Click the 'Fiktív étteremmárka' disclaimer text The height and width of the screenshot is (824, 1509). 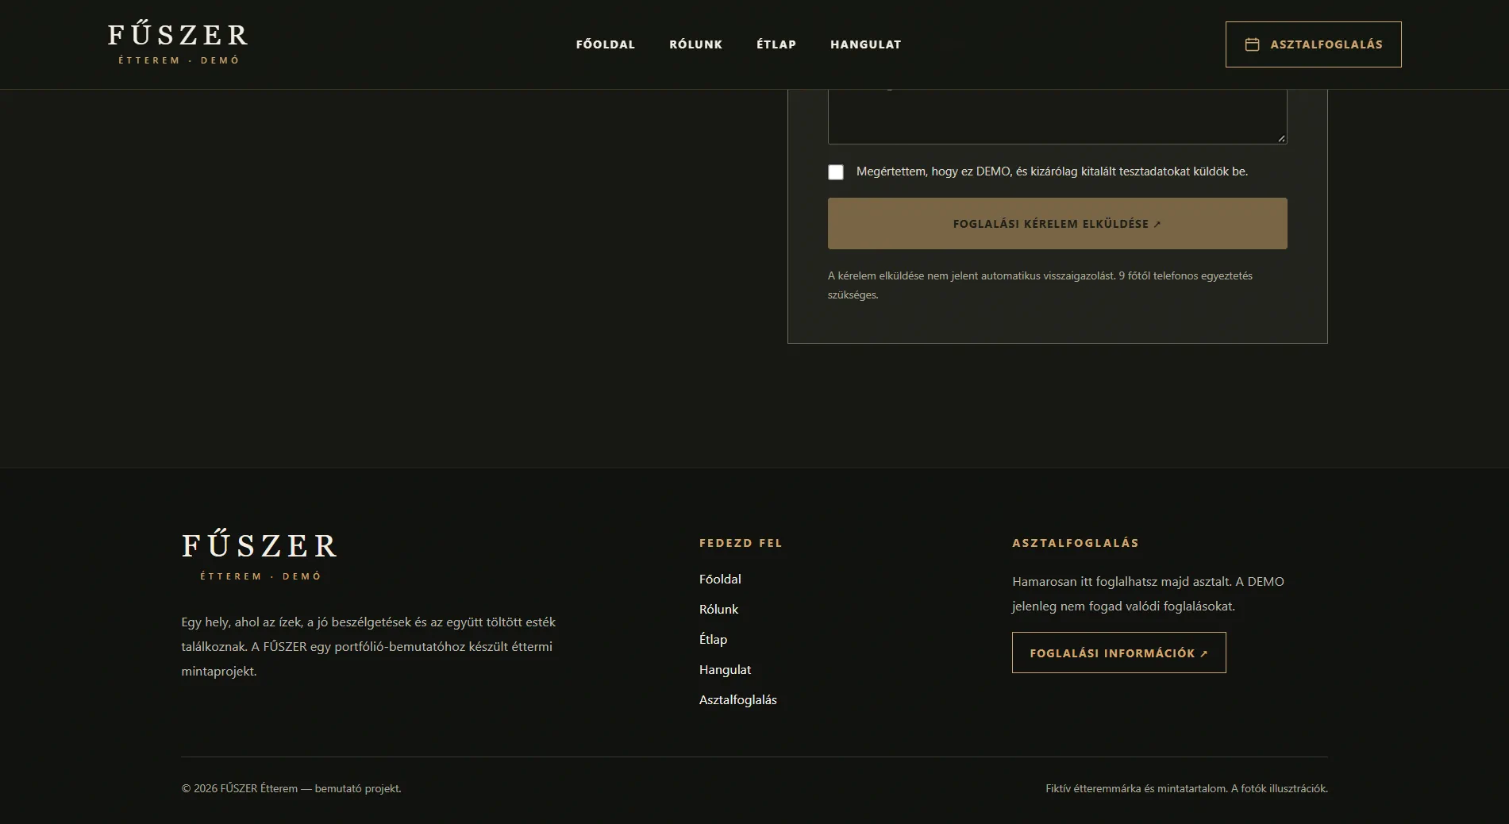pyautogui.click(x=1187, y=788)
